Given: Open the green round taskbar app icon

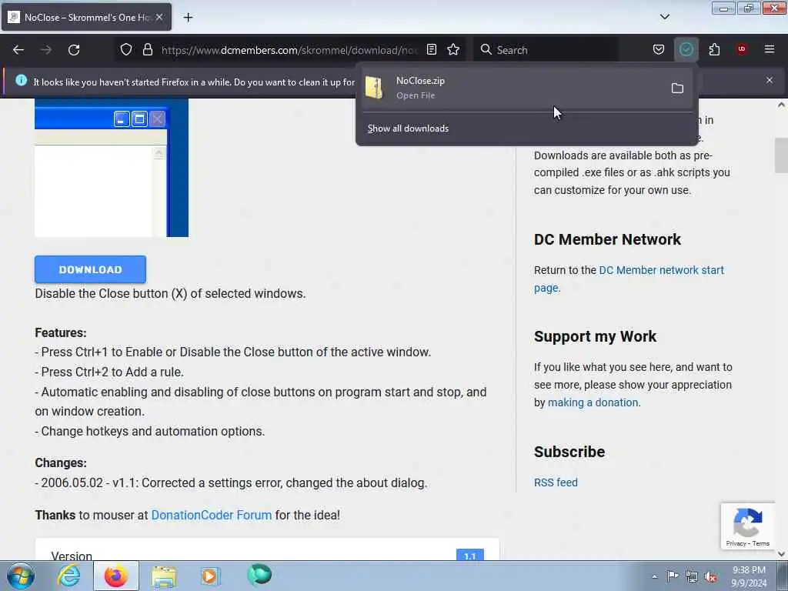Looking at the screenshot, I should [259, 574].
